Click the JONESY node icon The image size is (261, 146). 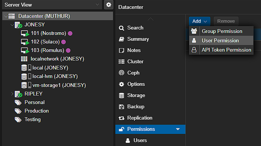18,25
